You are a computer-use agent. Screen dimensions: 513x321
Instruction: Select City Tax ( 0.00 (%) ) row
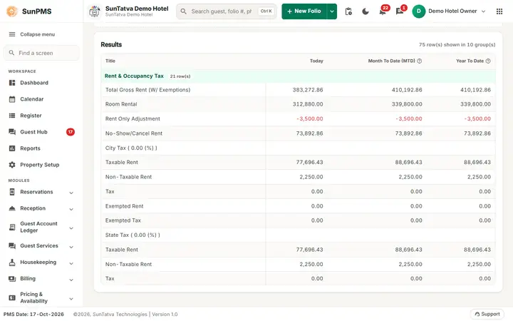pos(298,148)
